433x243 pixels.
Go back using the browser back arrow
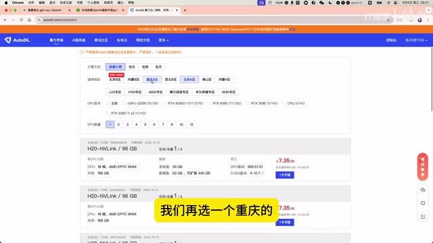click(x=5, y=20)
